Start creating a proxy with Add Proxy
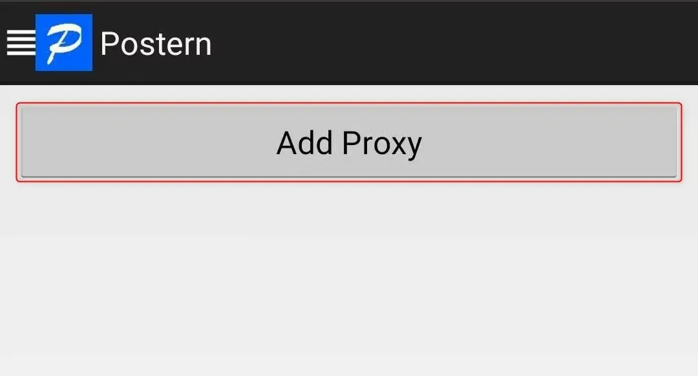This screenshot has height=376, width=698. [x=349, y=143]
